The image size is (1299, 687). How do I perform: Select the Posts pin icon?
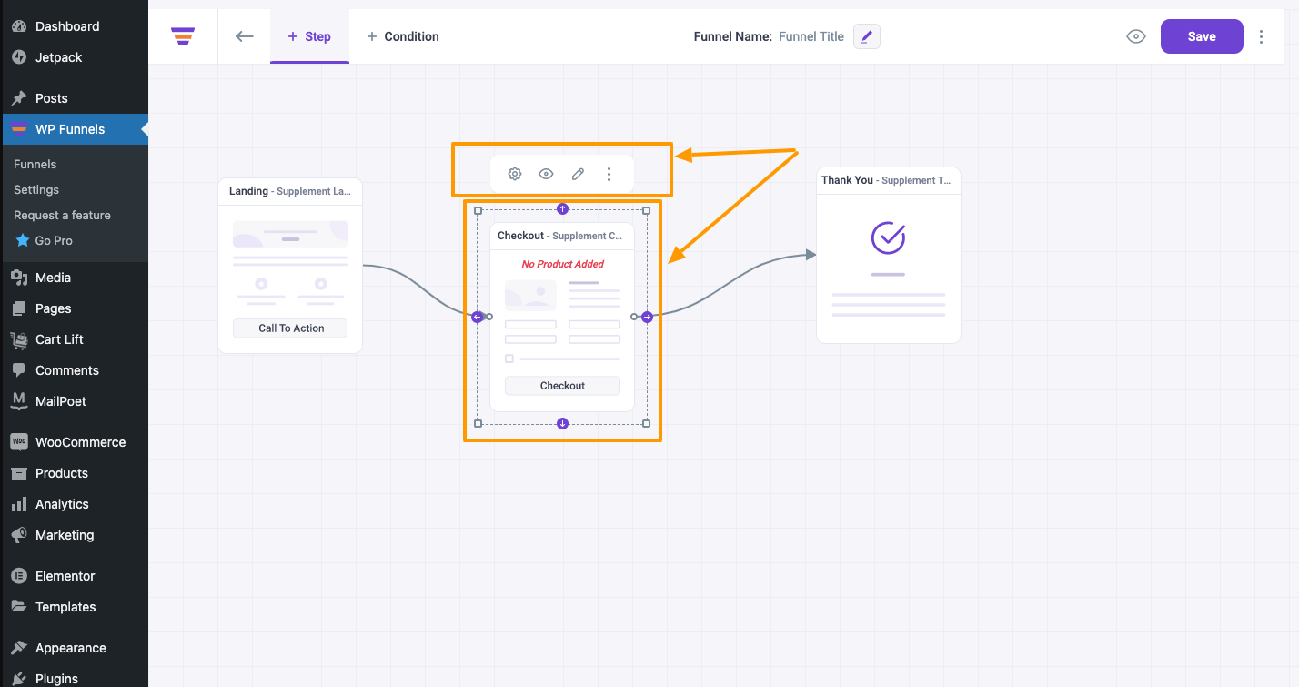pos(19,98)
